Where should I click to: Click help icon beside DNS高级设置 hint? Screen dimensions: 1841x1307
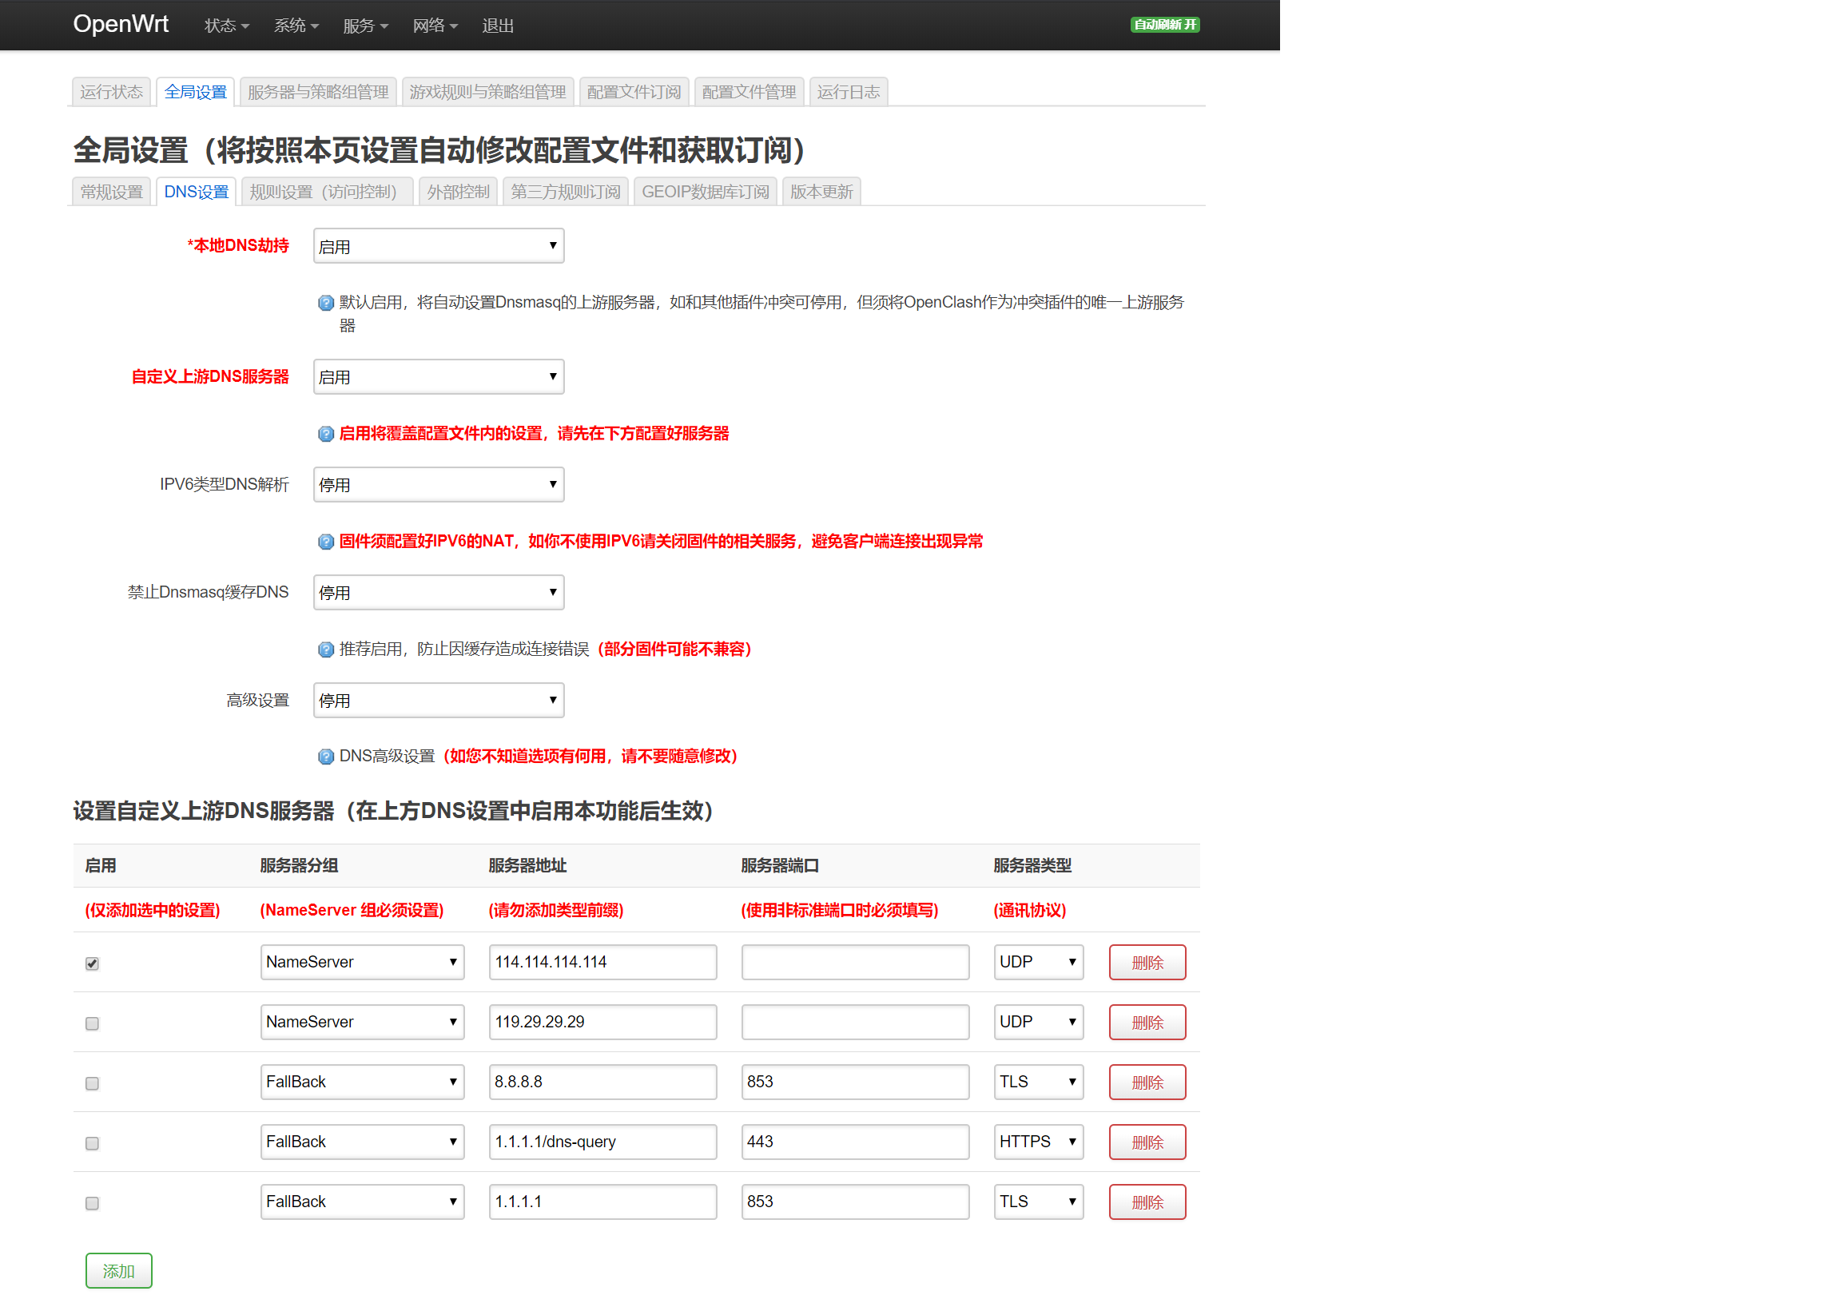click(x=325, y=757)
